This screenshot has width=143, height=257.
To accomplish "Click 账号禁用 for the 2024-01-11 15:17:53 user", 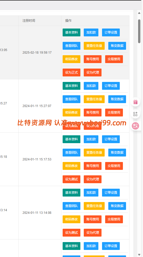I will [92, 166].
